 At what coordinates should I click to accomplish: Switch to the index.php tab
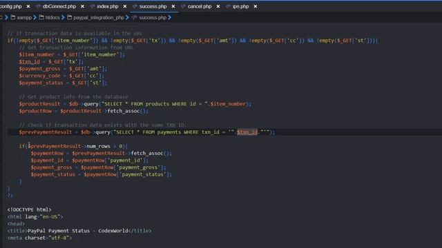pyautogui.click(x=108, y=6)
